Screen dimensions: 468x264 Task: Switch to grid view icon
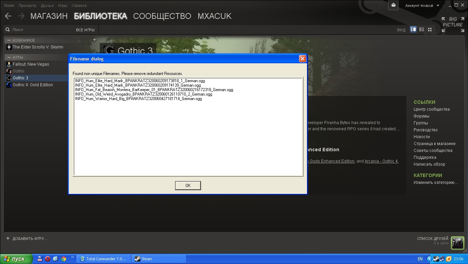click(x=430, y=30)
